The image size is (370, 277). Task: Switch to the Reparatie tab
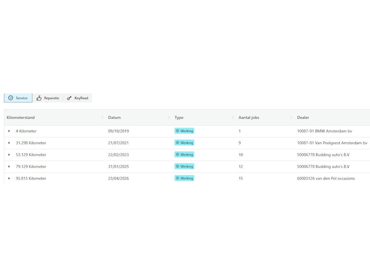point(48,98)
